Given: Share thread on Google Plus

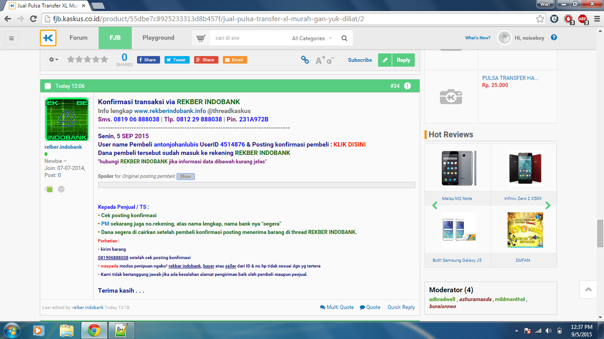Looking at the screenshot, I should (x=206, y=60).
